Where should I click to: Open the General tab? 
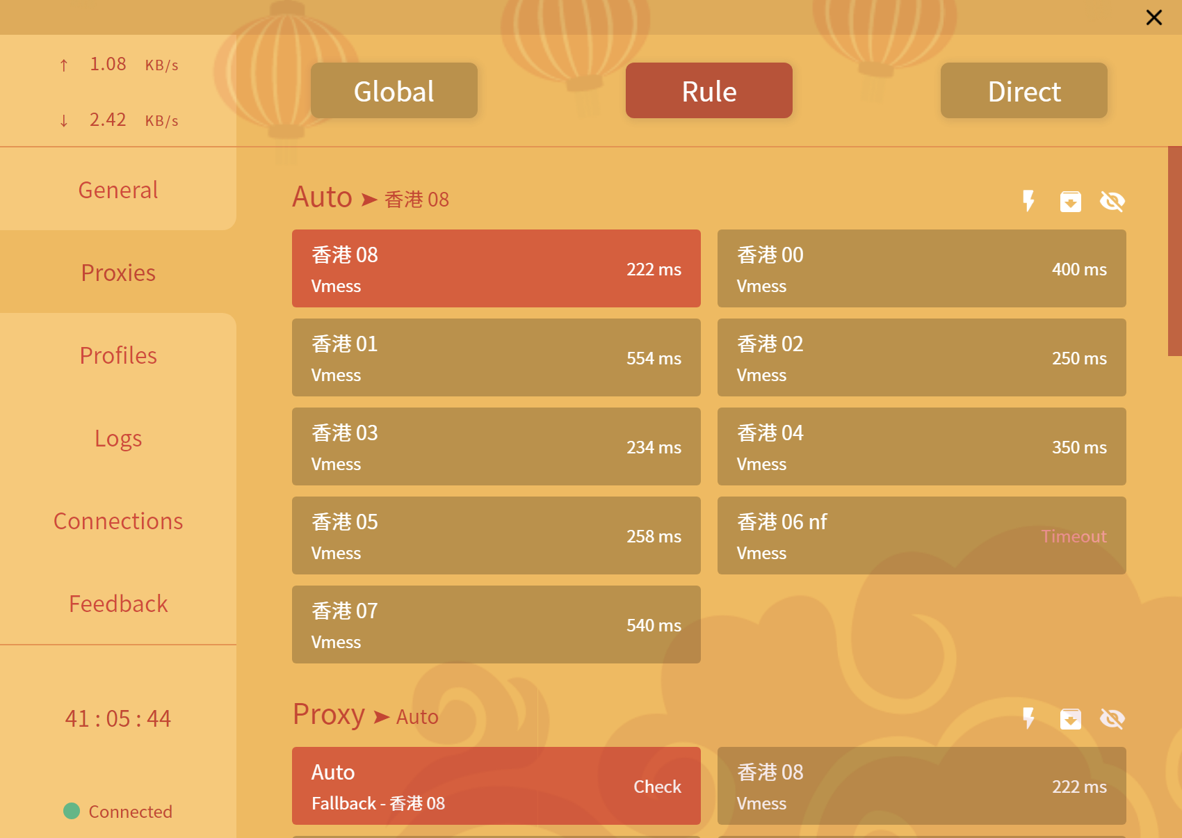[118, 190]
